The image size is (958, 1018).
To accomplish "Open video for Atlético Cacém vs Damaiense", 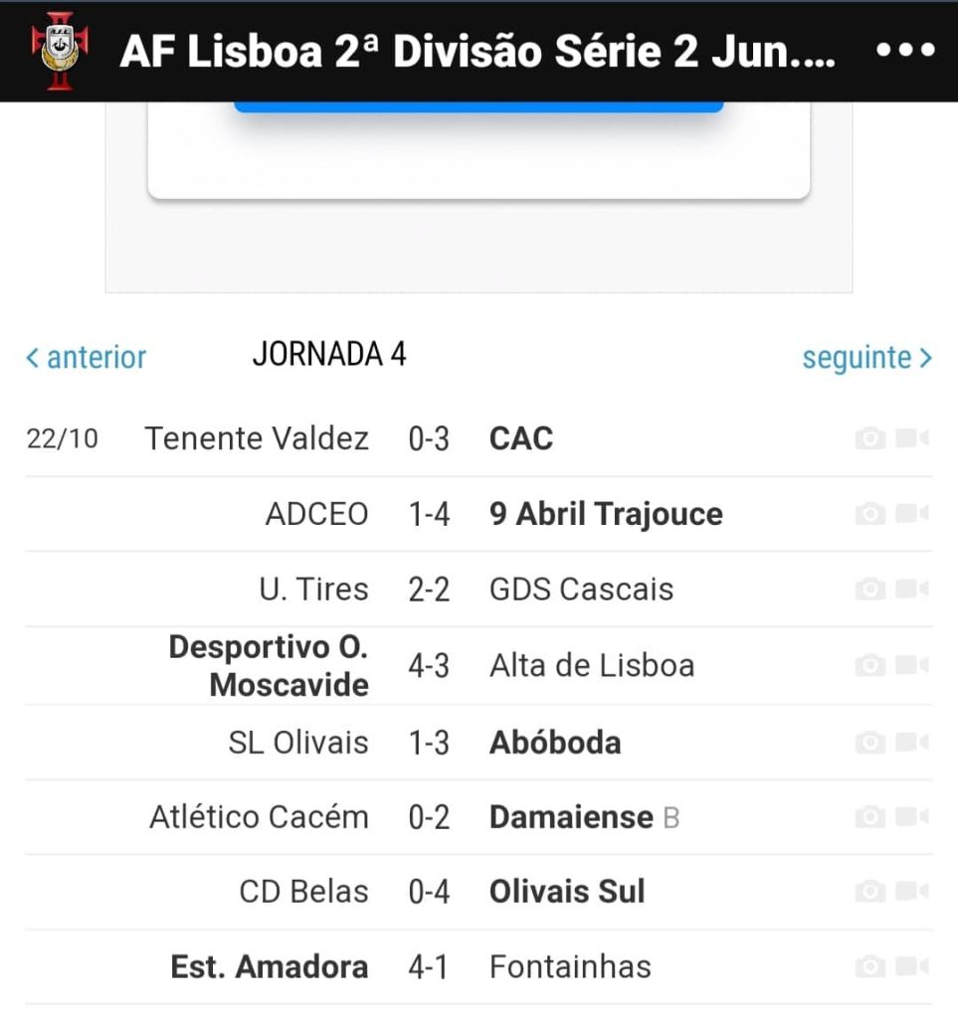I will click(x=912, y=816).
